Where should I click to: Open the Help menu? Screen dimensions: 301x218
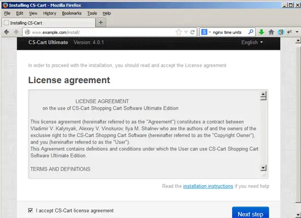point(107,13)
